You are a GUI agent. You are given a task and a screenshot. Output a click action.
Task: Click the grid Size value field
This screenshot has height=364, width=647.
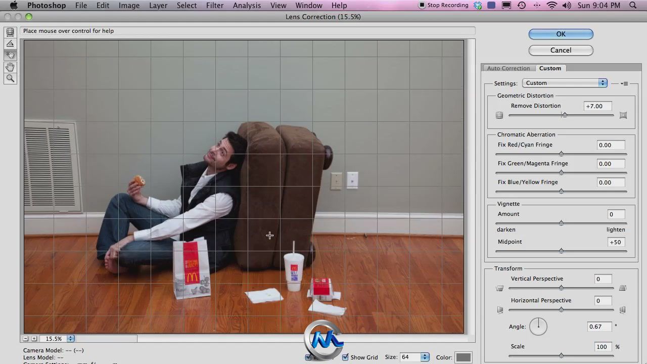[x=410, y=357]
